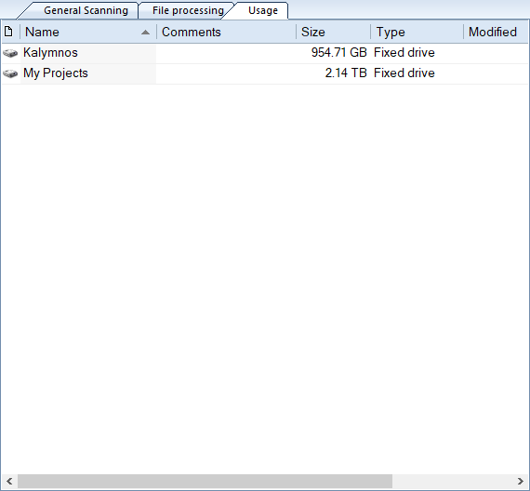The height and width of the screenshot is (491, 530).
Task: Click Fixed drive type of Kalymnos
Action: coord(404,52)
